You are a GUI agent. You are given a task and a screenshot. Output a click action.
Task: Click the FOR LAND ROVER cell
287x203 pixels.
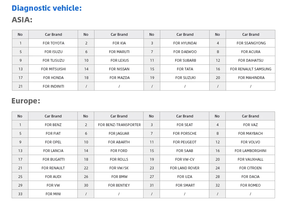click(x=184, y=168)
